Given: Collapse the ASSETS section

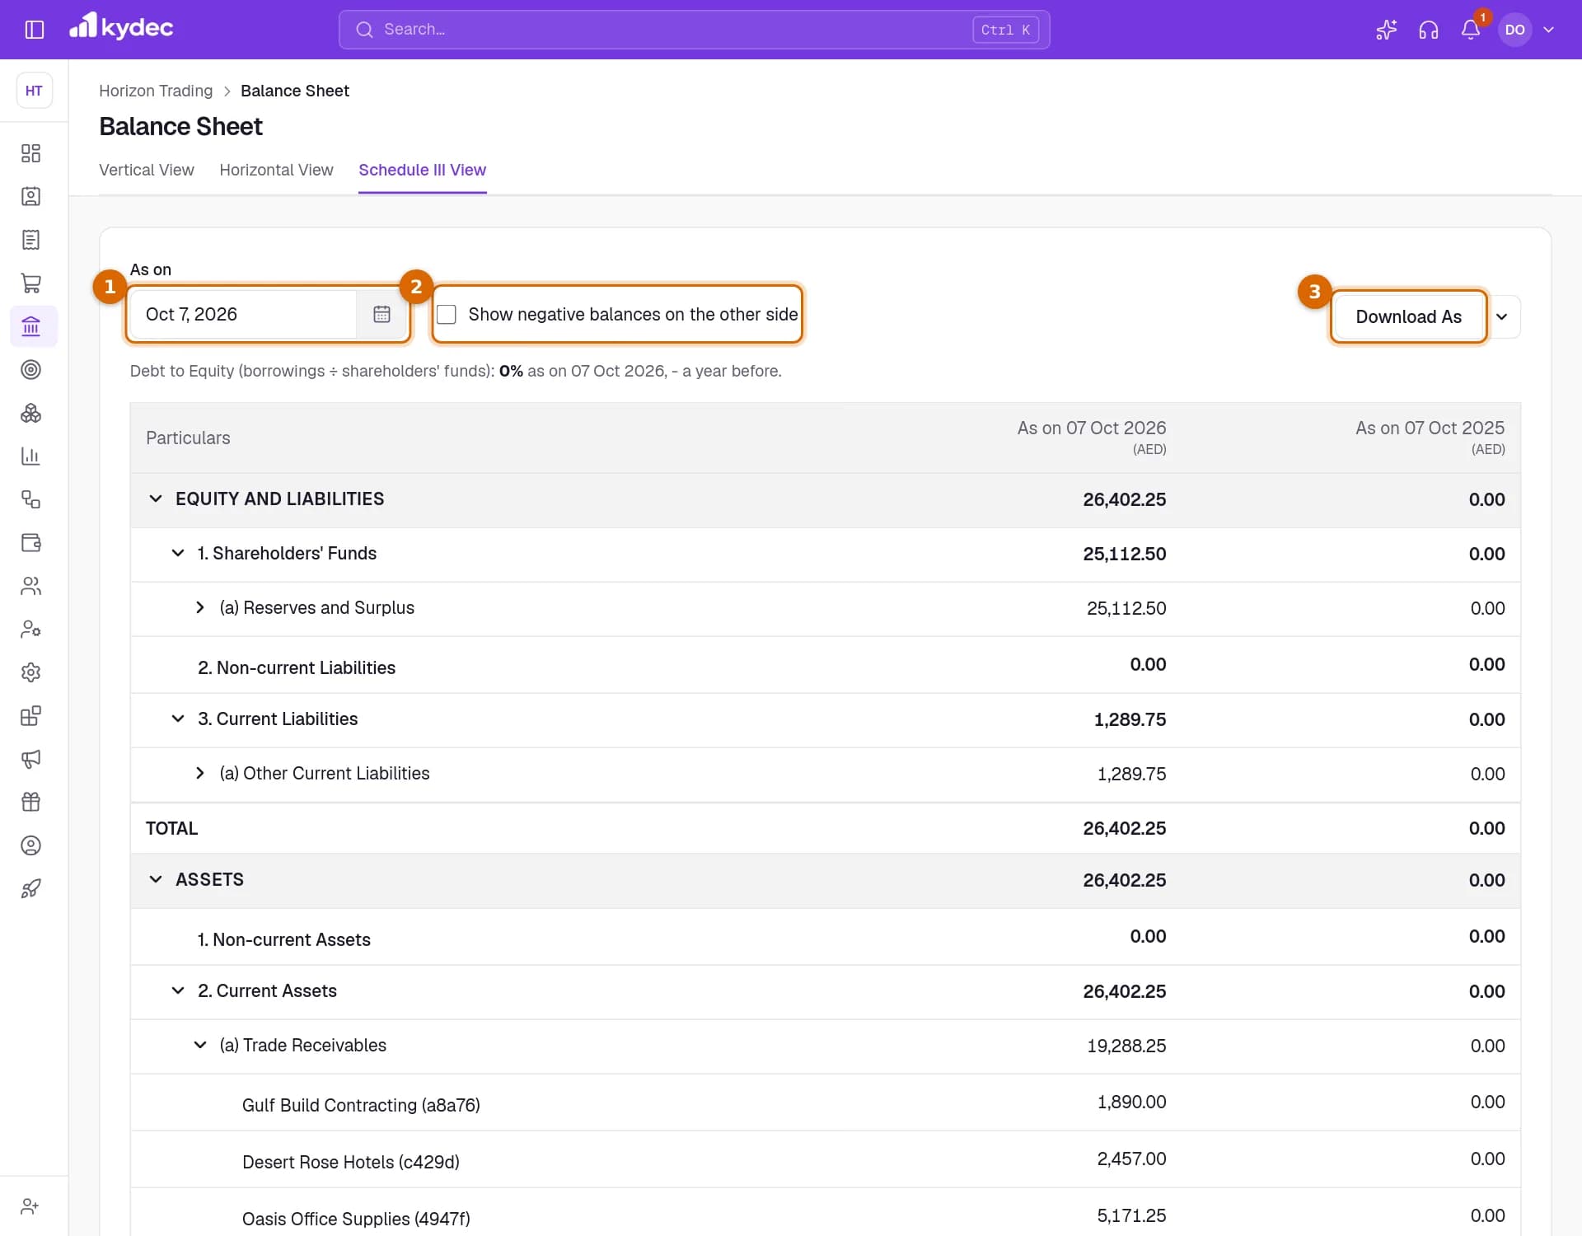Looking at the screenshot, I should [156, 879].
